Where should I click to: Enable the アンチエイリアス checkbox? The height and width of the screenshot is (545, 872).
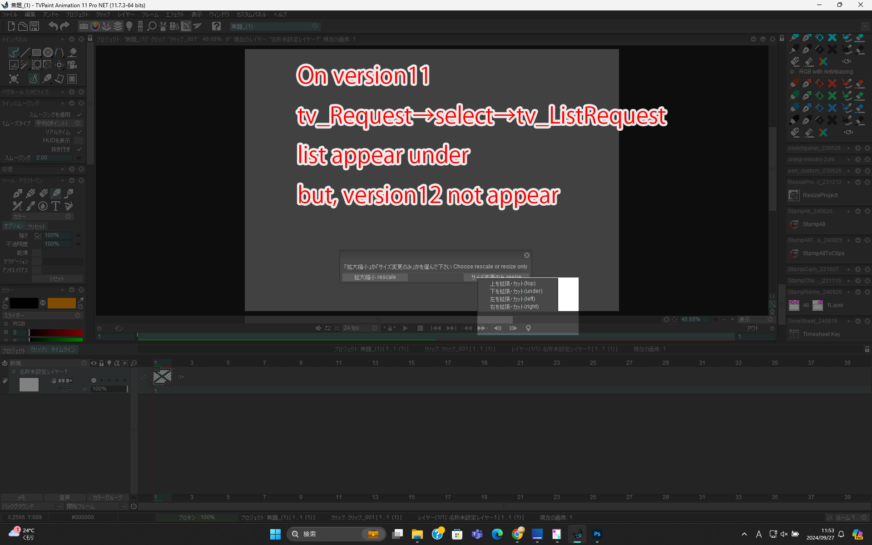37,270
